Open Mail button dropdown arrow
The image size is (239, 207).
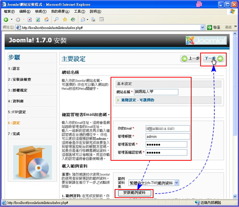click(x=87, y=20)
